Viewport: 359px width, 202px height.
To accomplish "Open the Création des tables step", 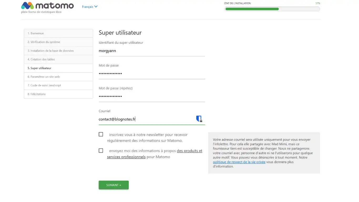I will coord(58,59).
